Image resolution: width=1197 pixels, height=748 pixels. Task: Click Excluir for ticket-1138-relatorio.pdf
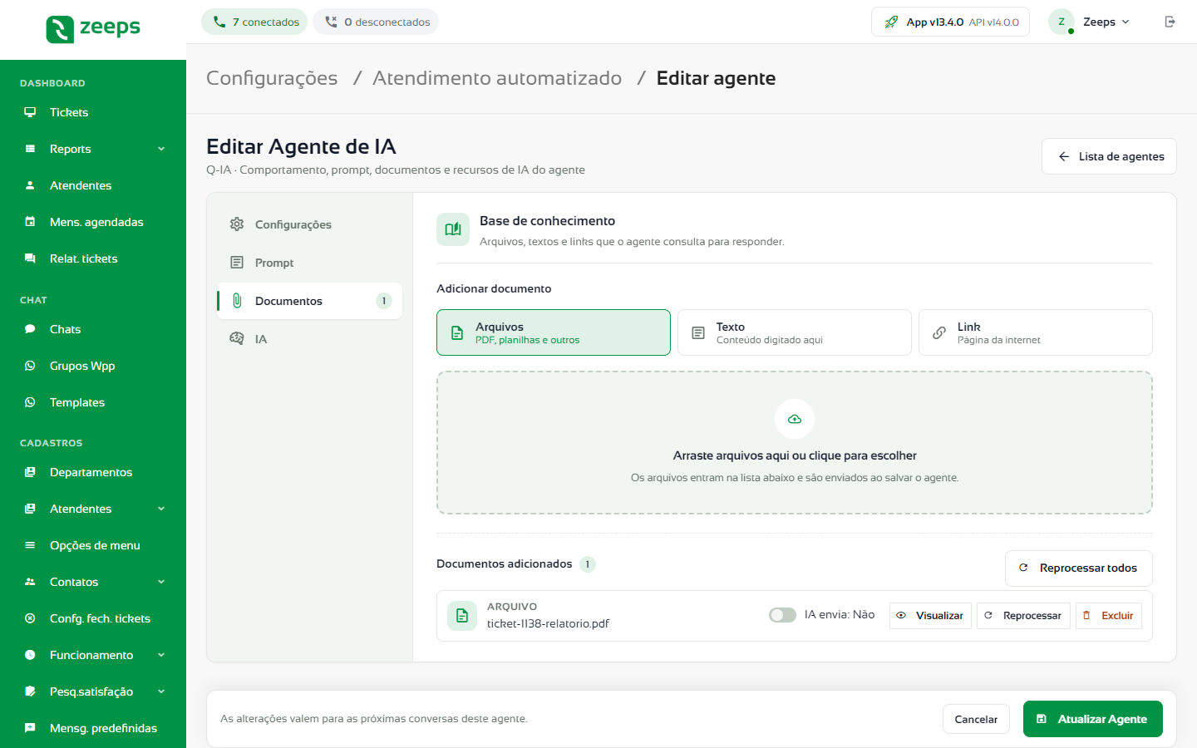tap(1109, 616)
